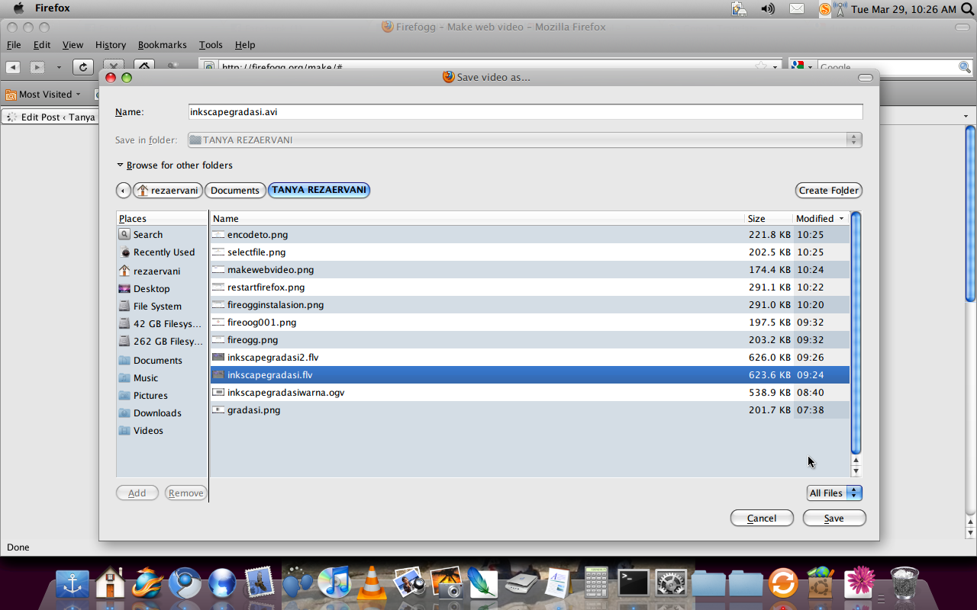This screenshot has width=977, height=610.
Task: Open the Home folder dock icon
Action: coord(110,583)
